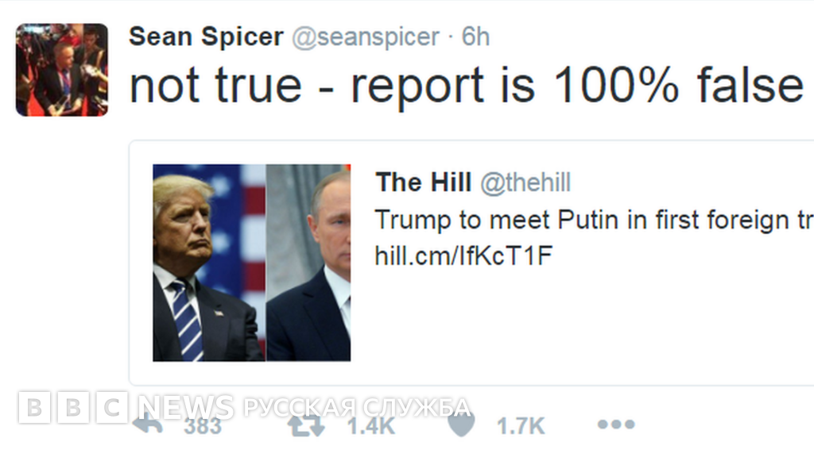
Task: Open the three-dots more options icon
Action: (616, 424)
